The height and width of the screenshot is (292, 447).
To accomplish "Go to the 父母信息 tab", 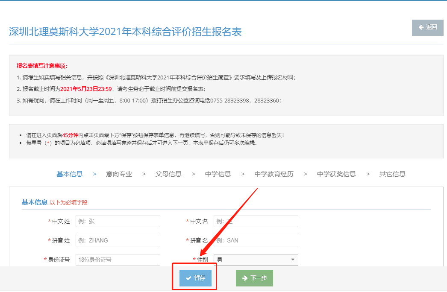I will pos(168,174).
